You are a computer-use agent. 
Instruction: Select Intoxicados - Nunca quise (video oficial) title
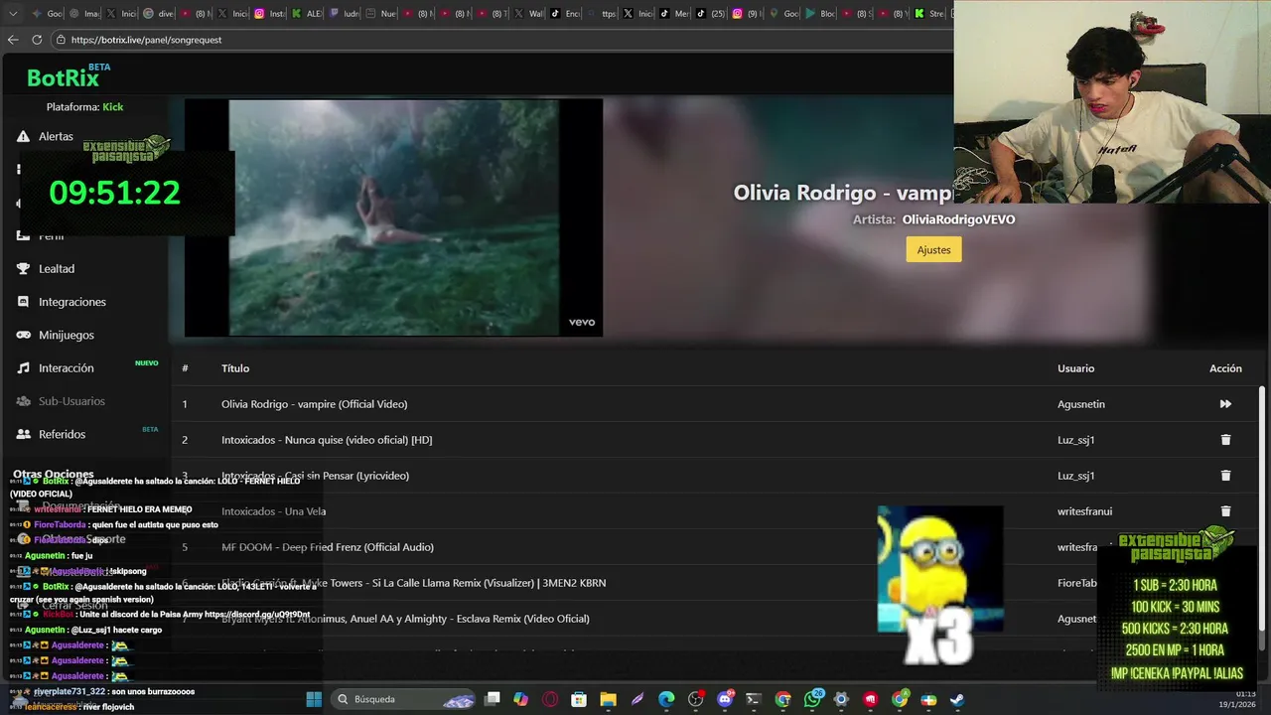pos(327,440)
